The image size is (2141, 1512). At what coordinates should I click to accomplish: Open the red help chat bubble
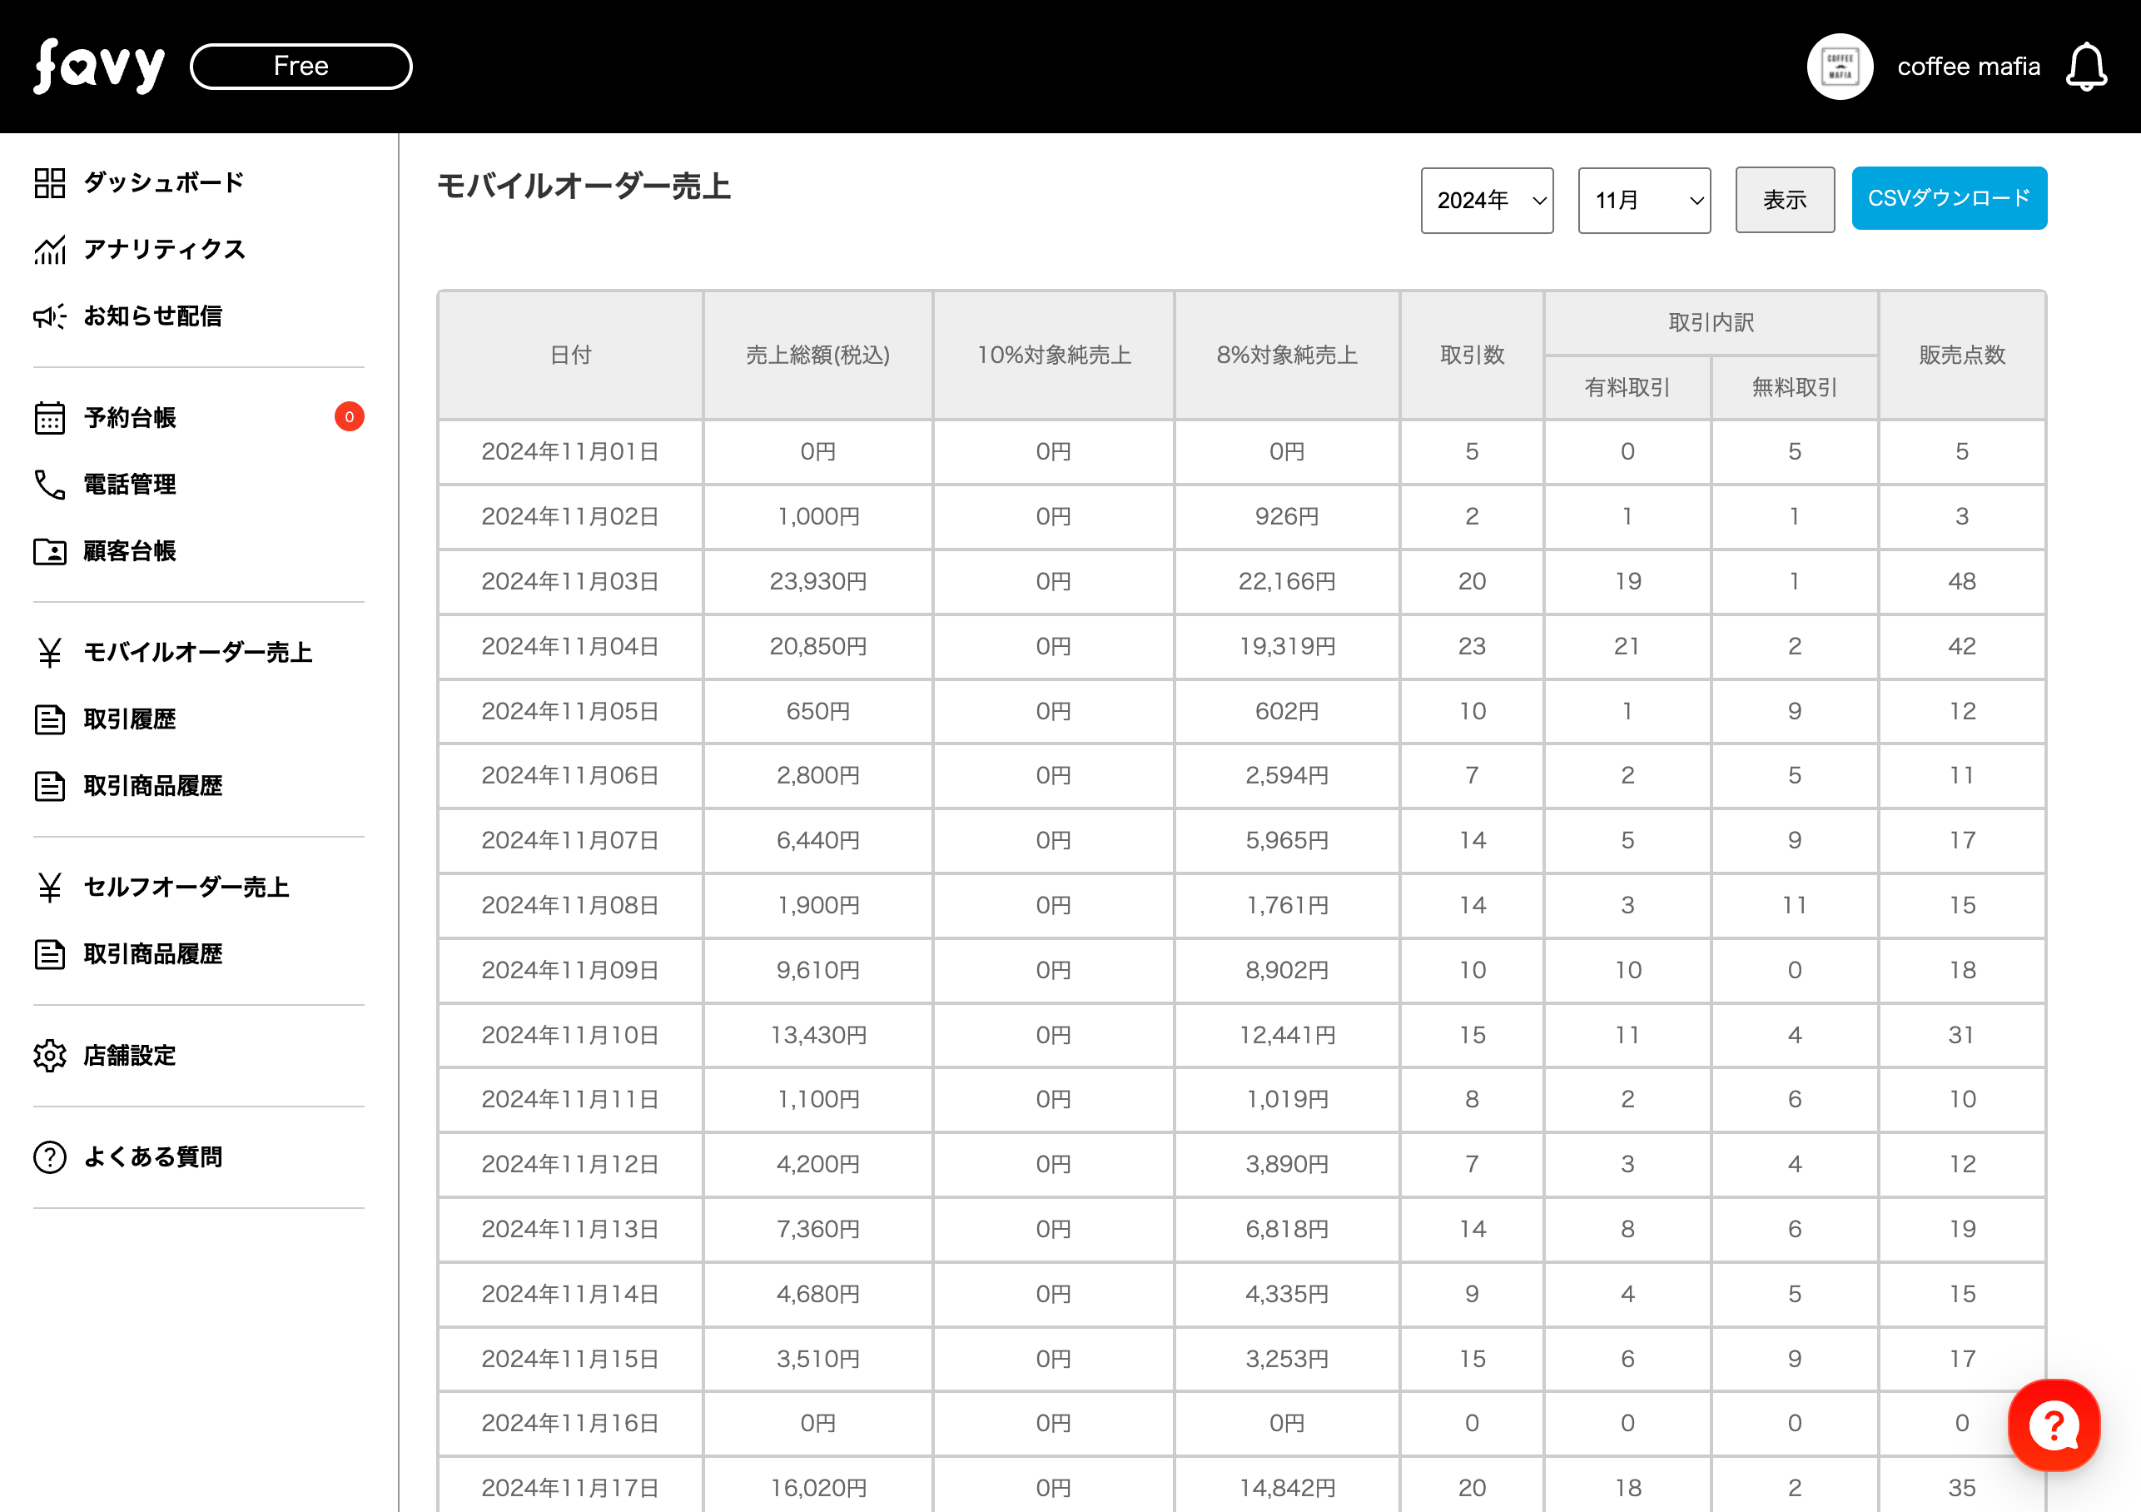[x=2053, y=1425]
